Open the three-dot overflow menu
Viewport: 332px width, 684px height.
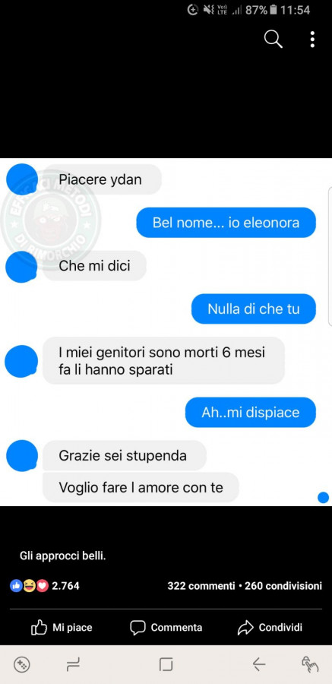click(312, 40)
